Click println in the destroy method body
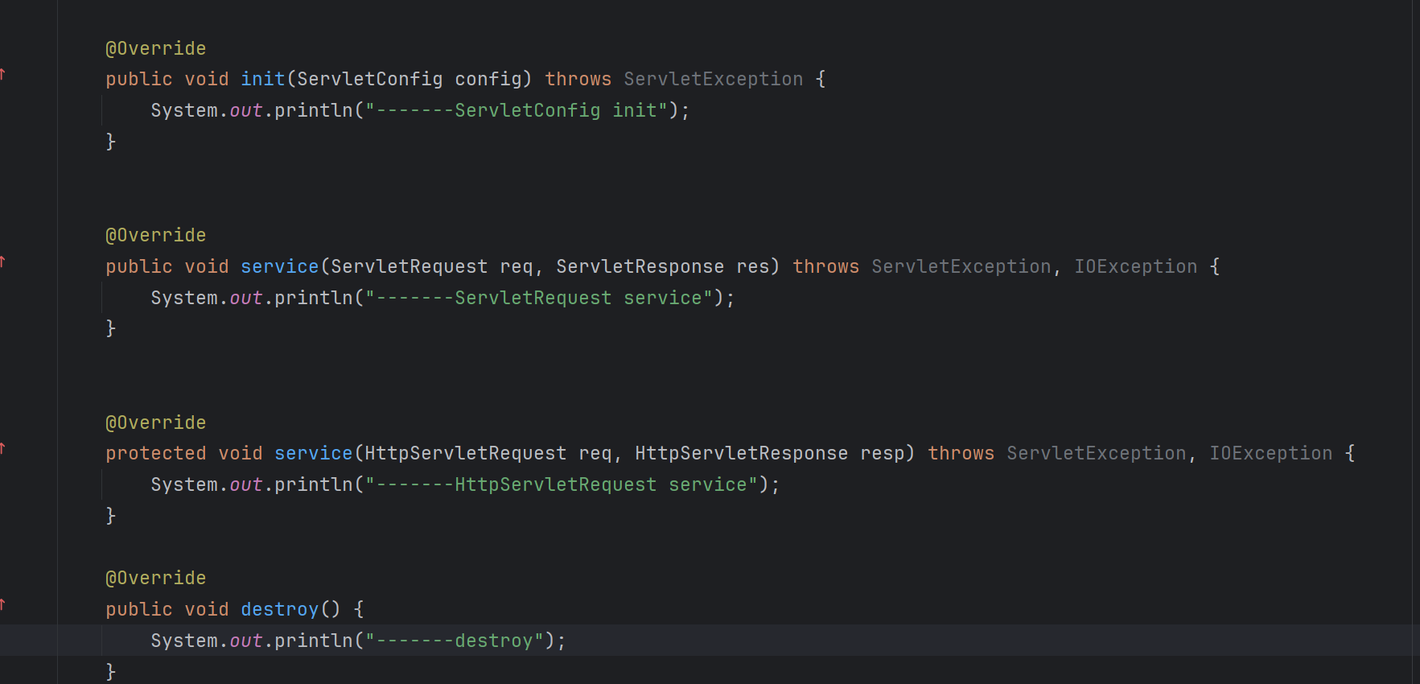 314,641
